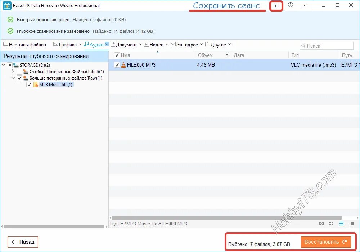Select the Документ filter tab
This screenshot has width=360, height=252.
click(x=124, y=45)
